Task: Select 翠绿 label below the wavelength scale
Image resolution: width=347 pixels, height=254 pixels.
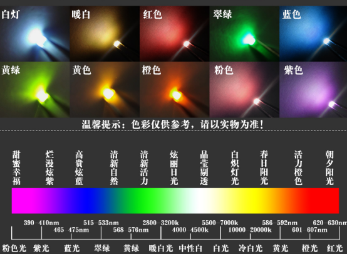Action: click(102, 248)
